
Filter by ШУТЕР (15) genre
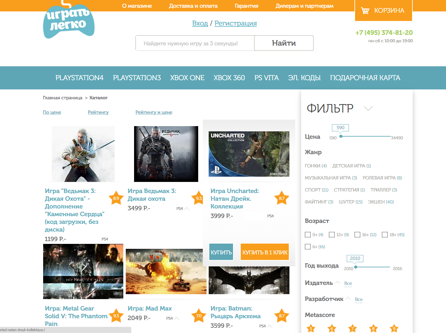(x=351, y=202)
